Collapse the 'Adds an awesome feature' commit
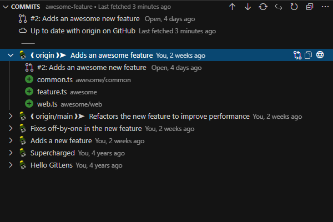This screenshot has height=222, width=333. click(11, 55)
